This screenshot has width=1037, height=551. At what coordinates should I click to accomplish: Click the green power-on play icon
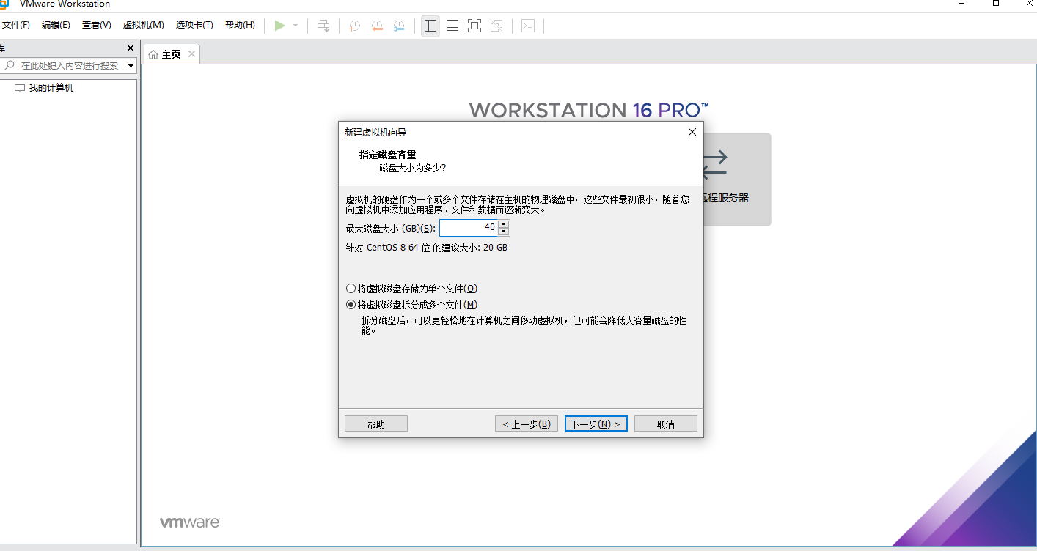(279, 26)
